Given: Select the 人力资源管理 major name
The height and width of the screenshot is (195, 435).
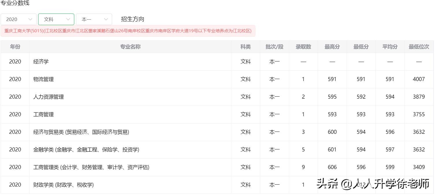Looking at the screenshot, I should click(x=49, y=97).
